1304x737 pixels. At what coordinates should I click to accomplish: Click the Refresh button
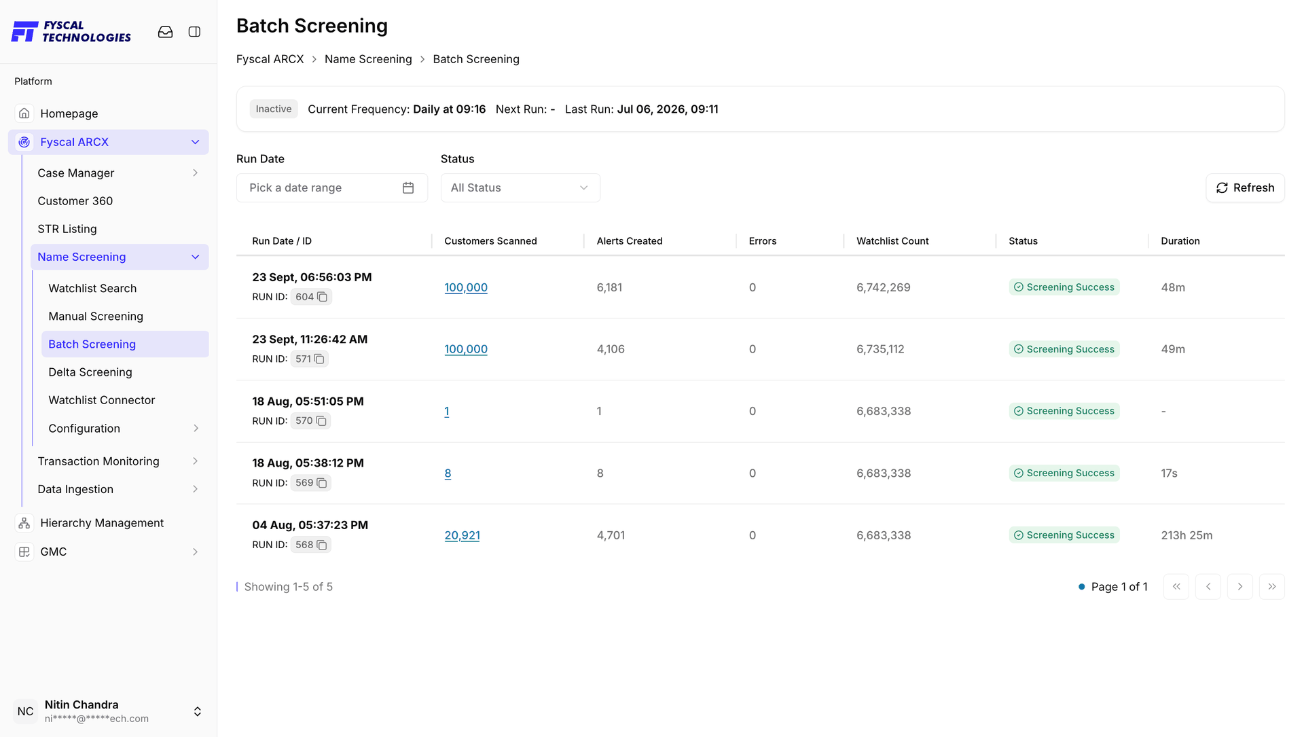1245,187
